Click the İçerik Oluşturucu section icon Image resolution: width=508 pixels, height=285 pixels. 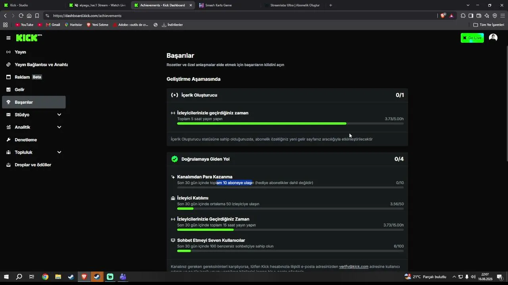click(175, 95)
